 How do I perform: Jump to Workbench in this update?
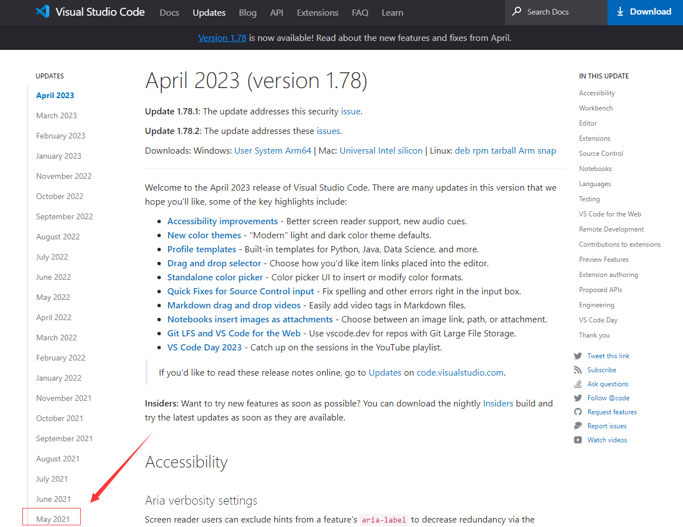(596, 108)
